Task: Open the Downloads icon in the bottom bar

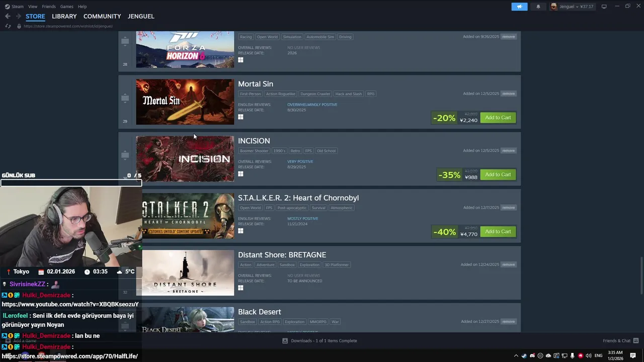Action: click(285, 341)
